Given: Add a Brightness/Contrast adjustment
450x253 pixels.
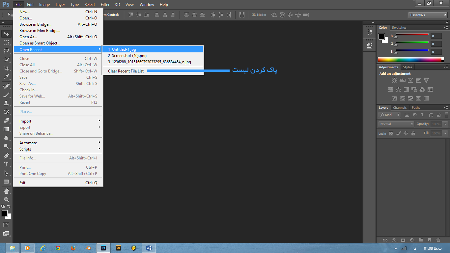Looking at the screenshot, I should [x=394, y=80].
